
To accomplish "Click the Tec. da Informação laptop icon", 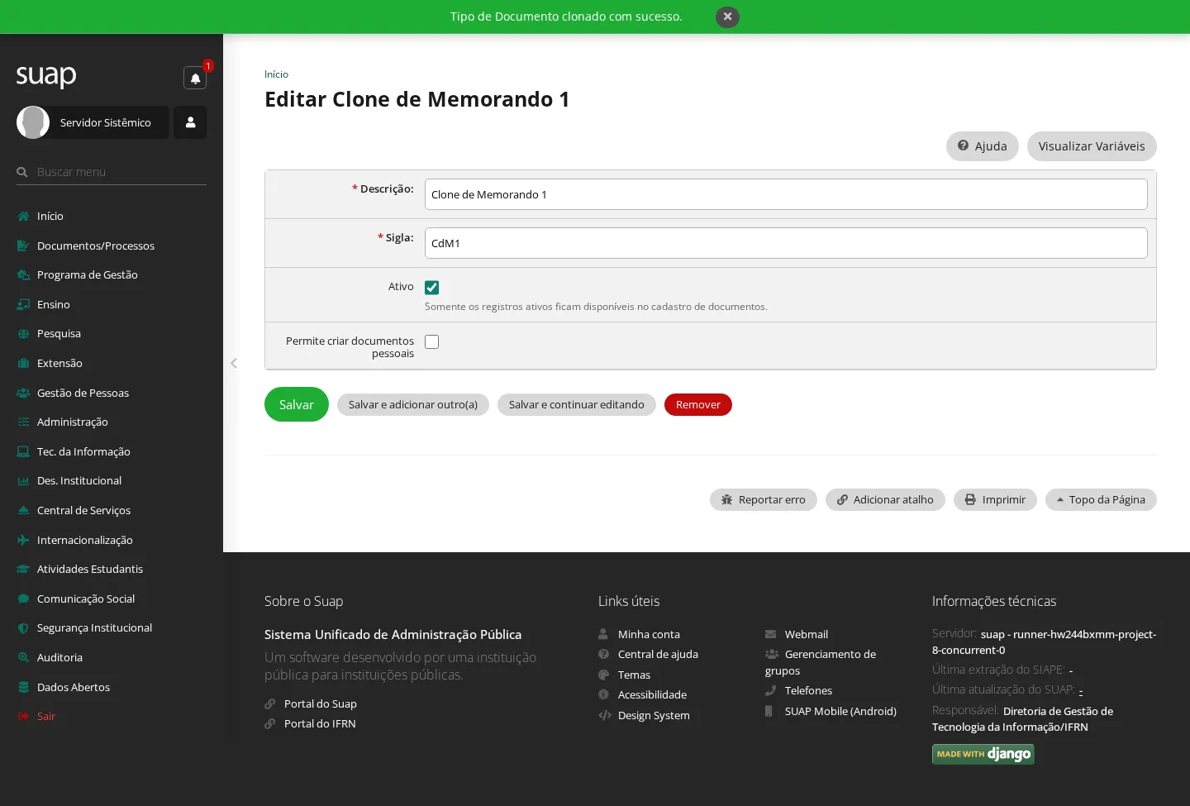I will (23, 451).
